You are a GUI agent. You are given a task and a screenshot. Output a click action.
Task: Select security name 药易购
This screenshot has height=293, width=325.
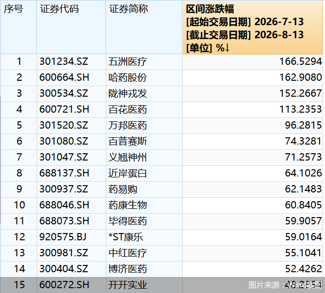[x=123, y=189]
